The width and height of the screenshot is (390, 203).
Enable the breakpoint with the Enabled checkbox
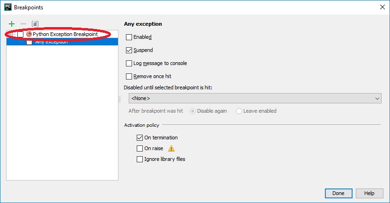pos(129,37)
